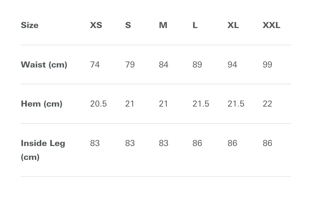
Task: Select the XS size header
Action: [x=96, y=25]
